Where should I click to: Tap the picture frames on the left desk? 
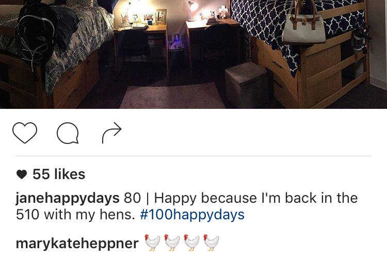[150, 17]
